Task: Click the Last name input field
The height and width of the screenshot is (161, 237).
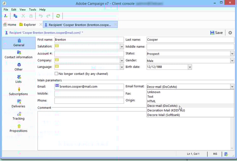Action: (191, 40)
